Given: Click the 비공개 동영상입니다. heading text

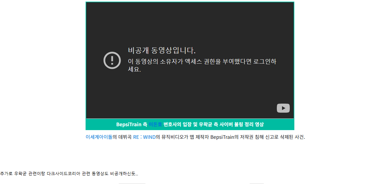Looking at the screenshot, I should click(x=162, y=51).
